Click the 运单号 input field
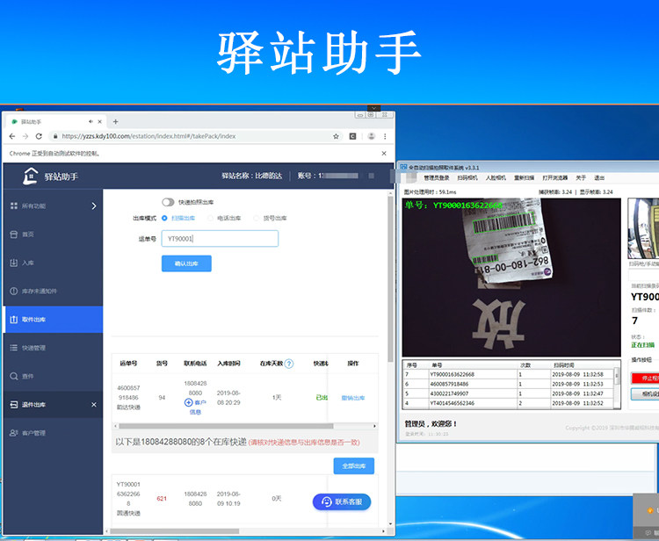This screenshot has width=659, height=541. pyautogui.click(x=220, y=239)
